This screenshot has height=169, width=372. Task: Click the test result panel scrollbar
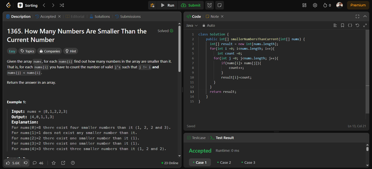367,149
